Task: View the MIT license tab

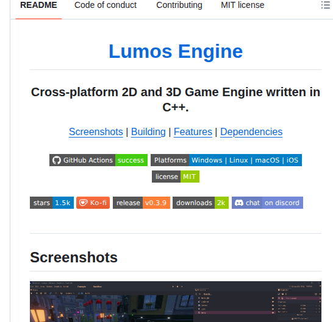Action: [x=243, y=5]
